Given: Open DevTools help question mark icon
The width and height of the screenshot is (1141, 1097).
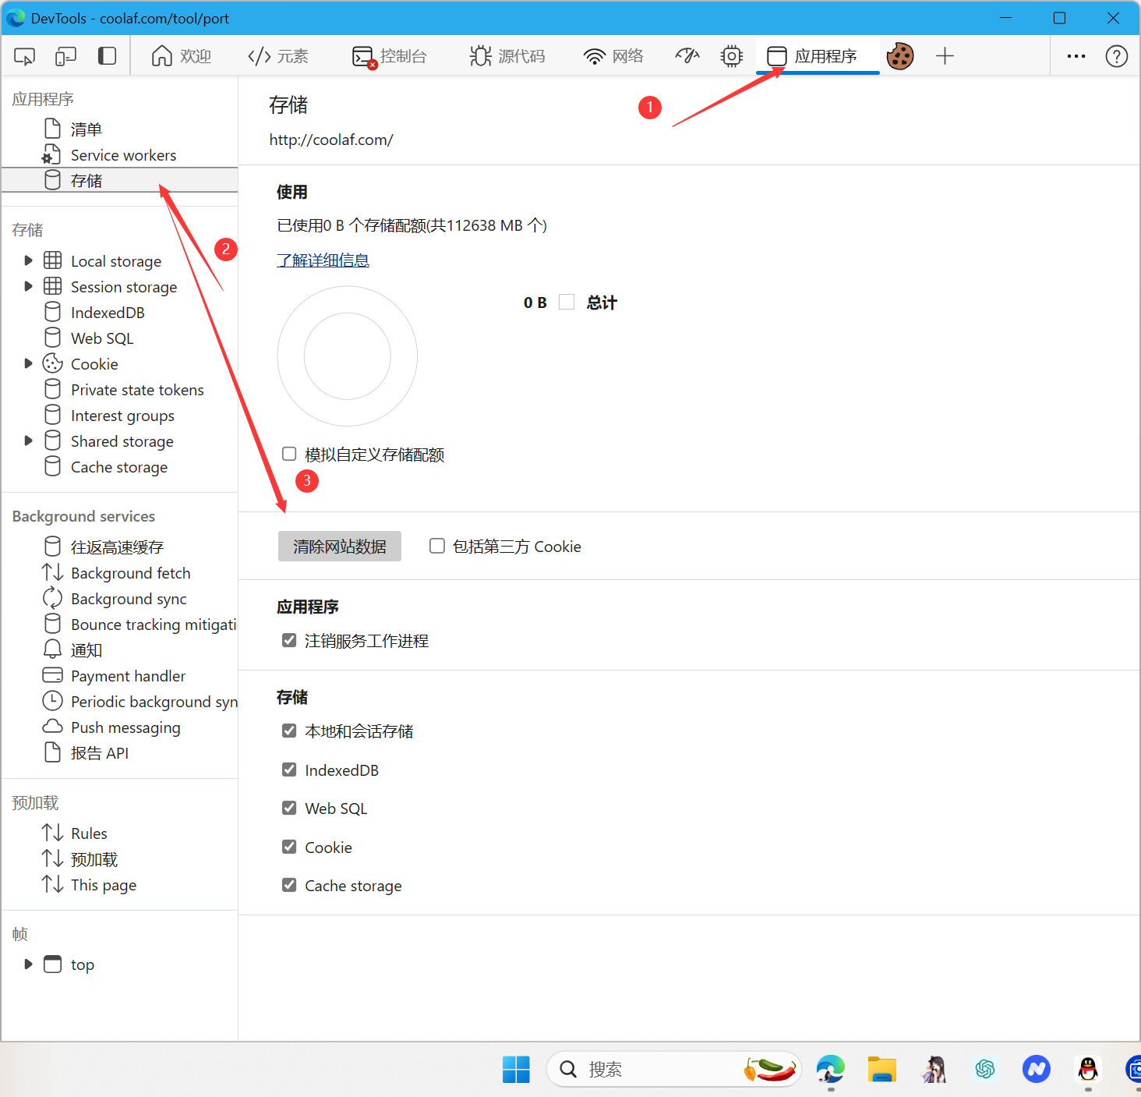Looking at the screenshot, I should (x=1116, y=56).
